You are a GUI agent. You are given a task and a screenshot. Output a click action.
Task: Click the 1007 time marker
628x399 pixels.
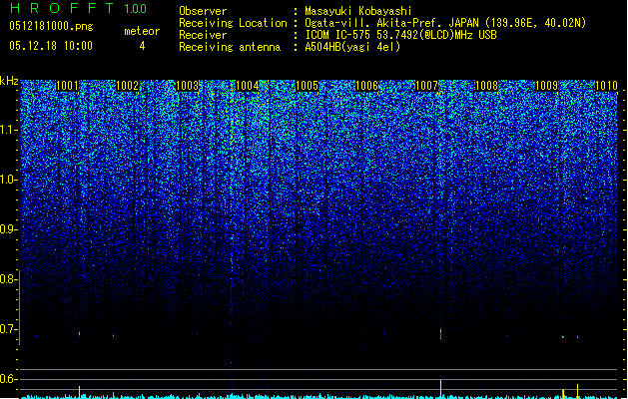click(427, 86)
